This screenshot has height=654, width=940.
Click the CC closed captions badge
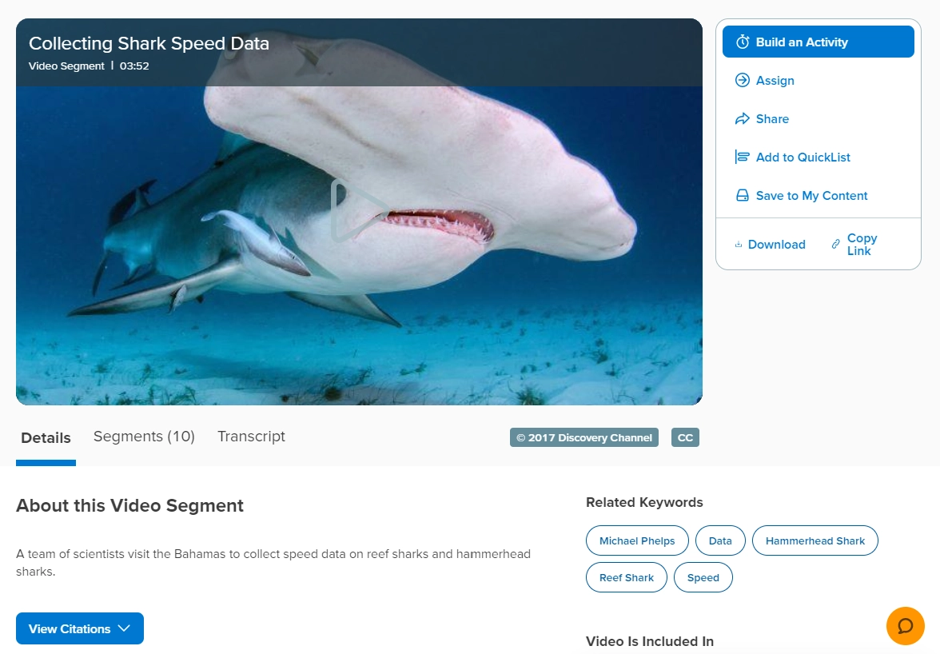[x=685, y=437]
